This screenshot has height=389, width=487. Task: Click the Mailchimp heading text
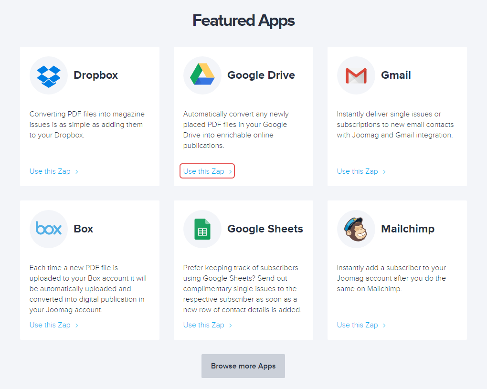[407, 229]
